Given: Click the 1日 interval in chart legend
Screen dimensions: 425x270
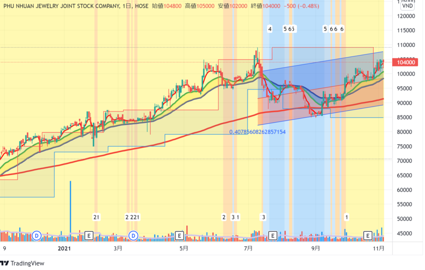Looking at the screenshot, I should click(x=127, y=6).
